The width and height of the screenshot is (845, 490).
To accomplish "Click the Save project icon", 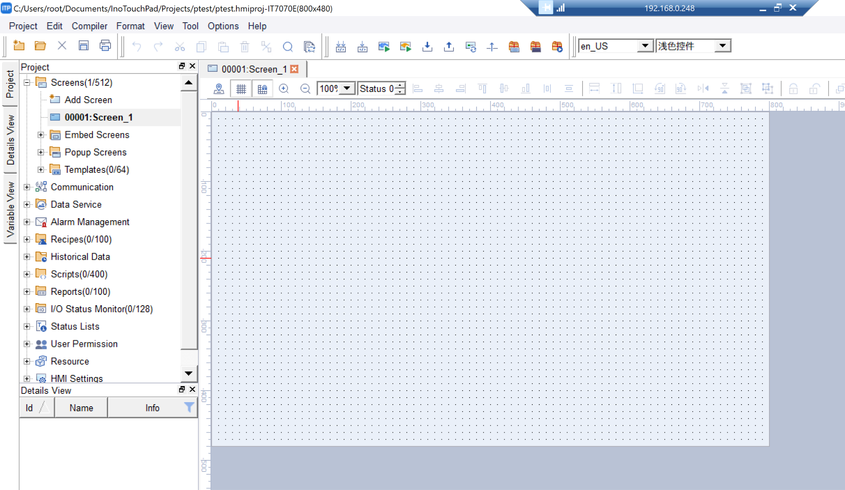I will point(83,46).
